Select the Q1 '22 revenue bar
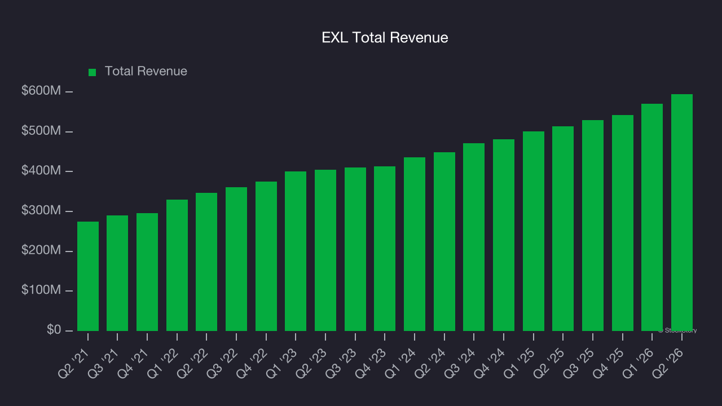 (177, 265)
